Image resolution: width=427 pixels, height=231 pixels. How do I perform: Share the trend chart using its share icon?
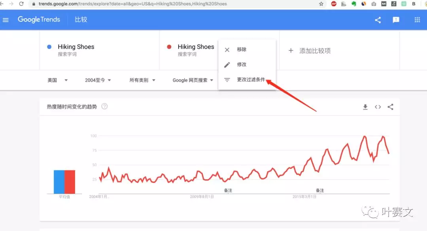tap(391, 106)
